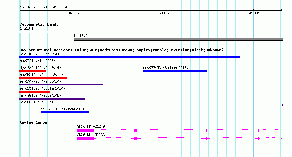The width and height of the screenshot is (292, 157).
Task: Open the nsv976326 (Sudmant2013) label
Action: tap(63, 109)
